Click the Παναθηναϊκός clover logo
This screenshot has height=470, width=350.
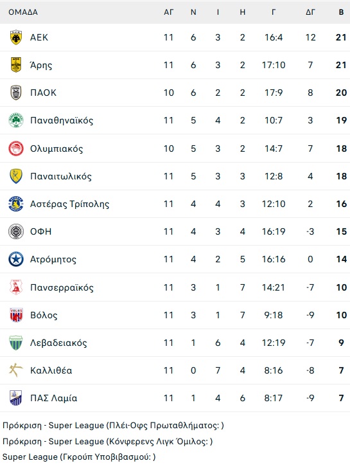pos(16,120)
